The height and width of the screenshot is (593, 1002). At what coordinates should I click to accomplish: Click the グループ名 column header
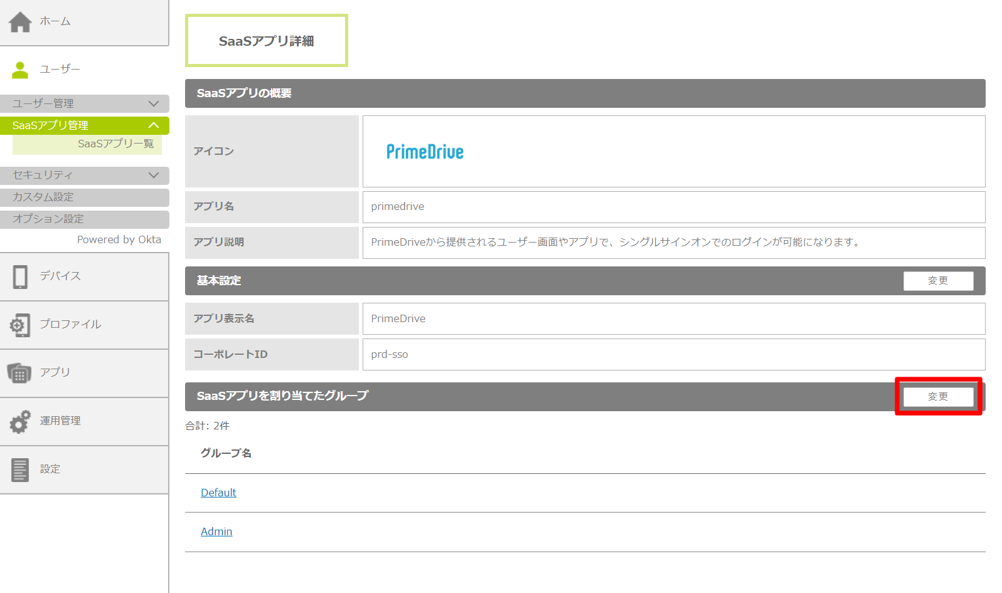pos(226,453)
